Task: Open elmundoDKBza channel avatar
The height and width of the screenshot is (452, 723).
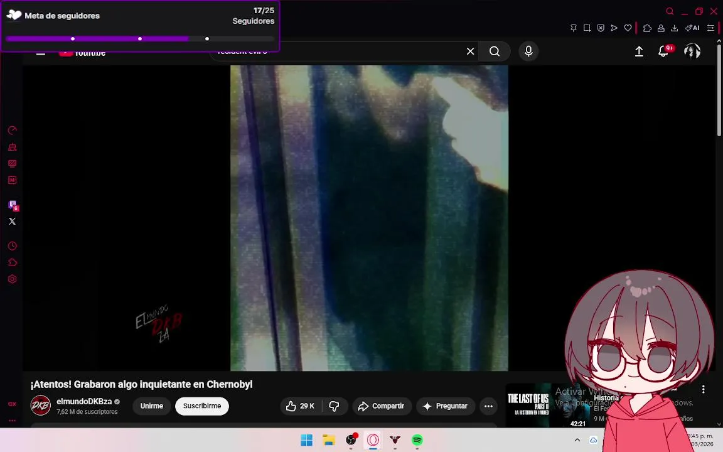Action: 41,406
